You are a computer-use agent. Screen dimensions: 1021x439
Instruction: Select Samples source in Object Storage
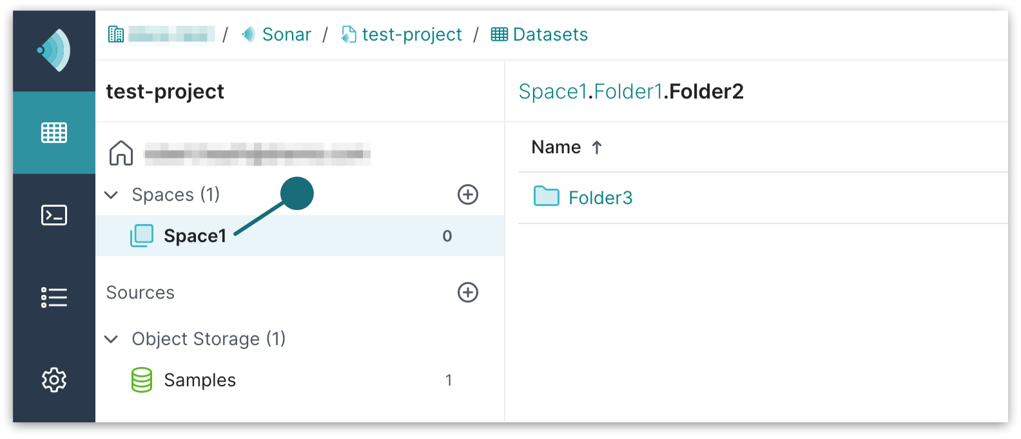[x=200, y=380]
